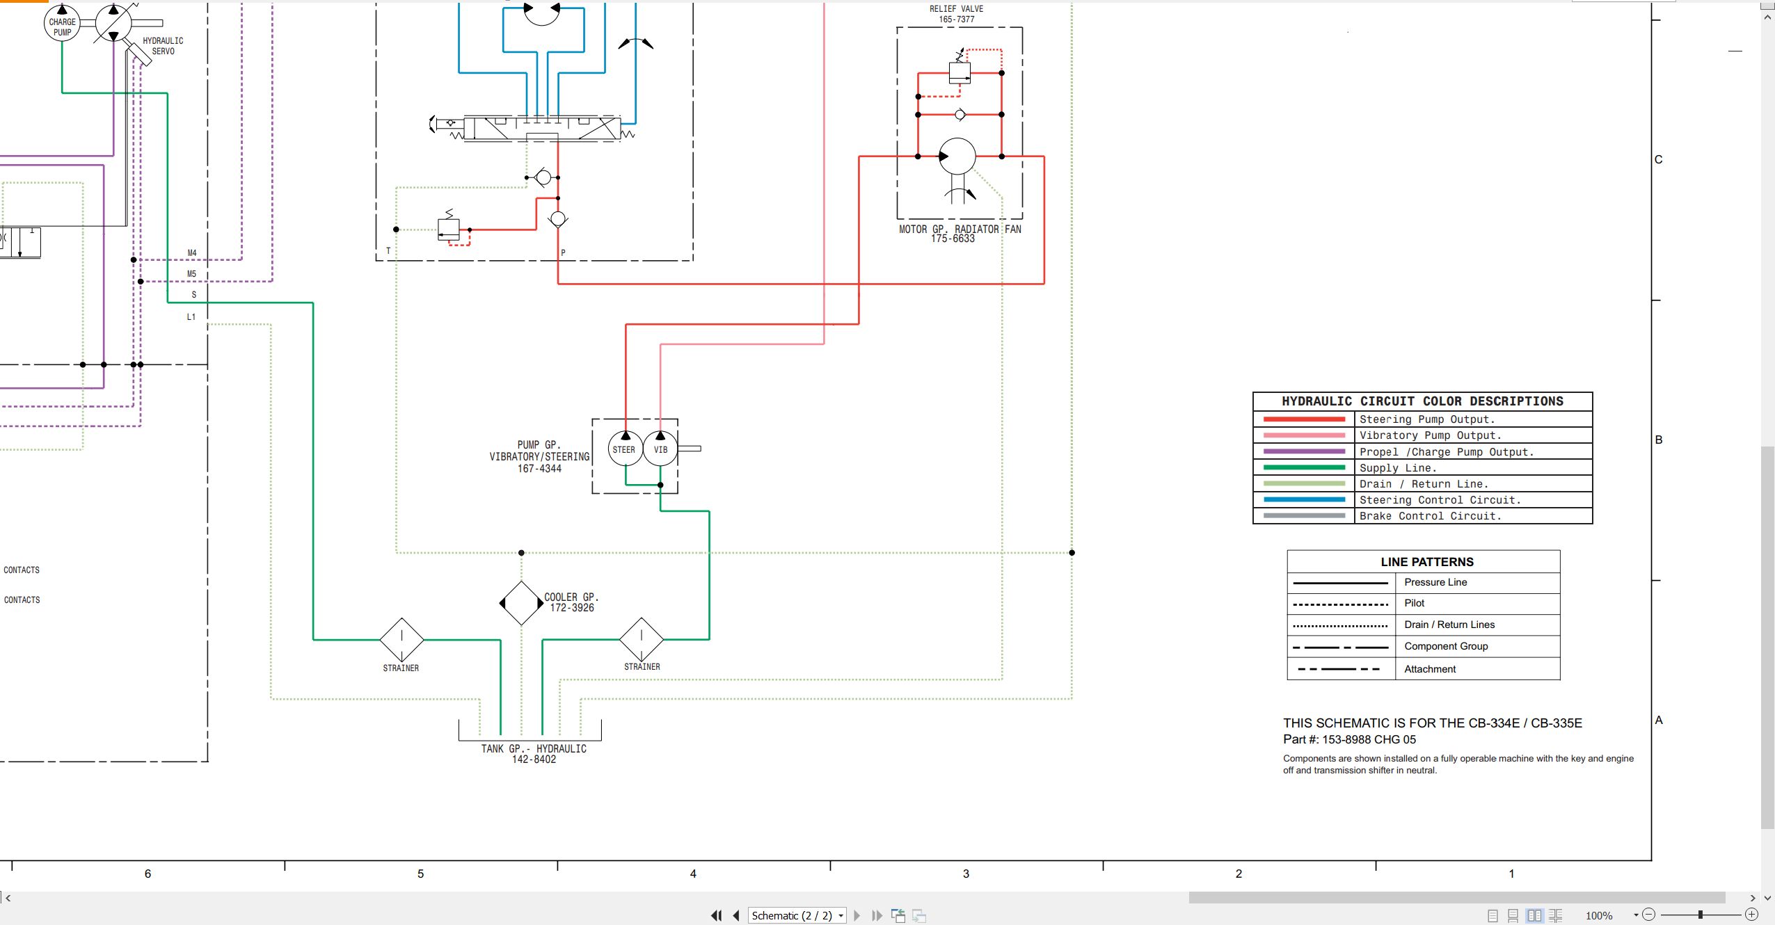Image resolution: width=1775 pixels, height=925 pixels.
Task: Go to the previous page
Action: pos(736,915)
